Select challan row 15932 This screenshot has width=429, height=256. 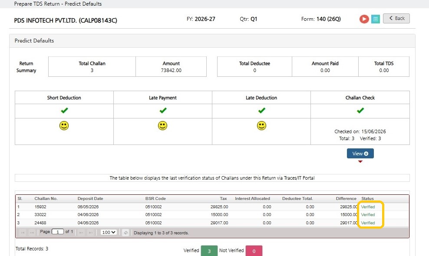(x=212, y=207)
